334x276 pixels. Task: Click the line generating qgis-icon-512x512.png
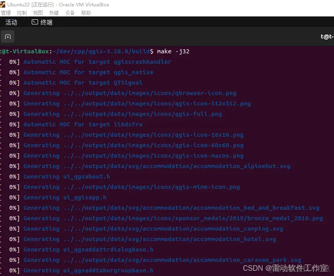pyautogui.click(x=137, y=103)
